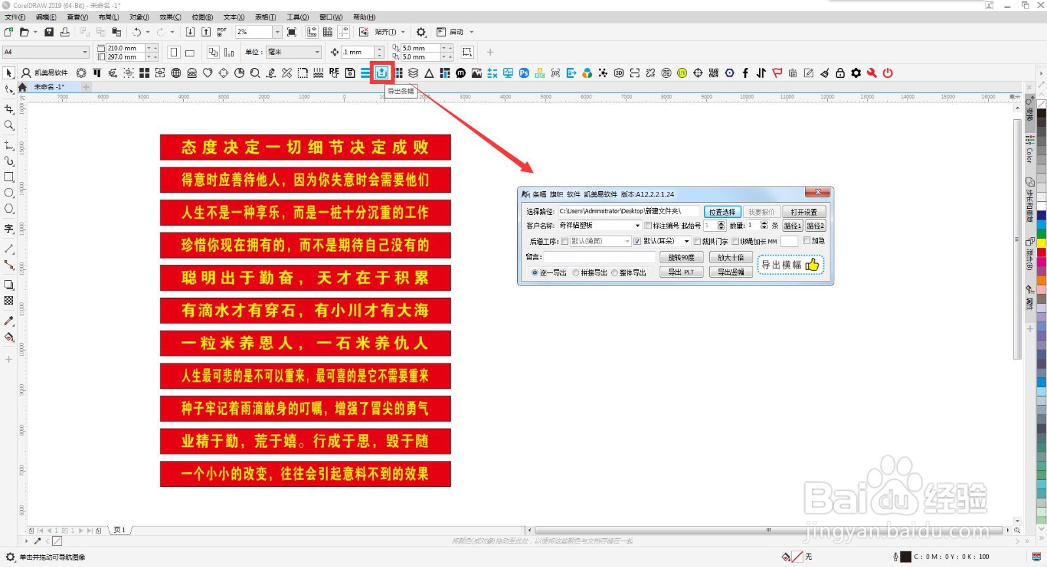Click the New document icon
1047x567 pixels.
(9, 32)
